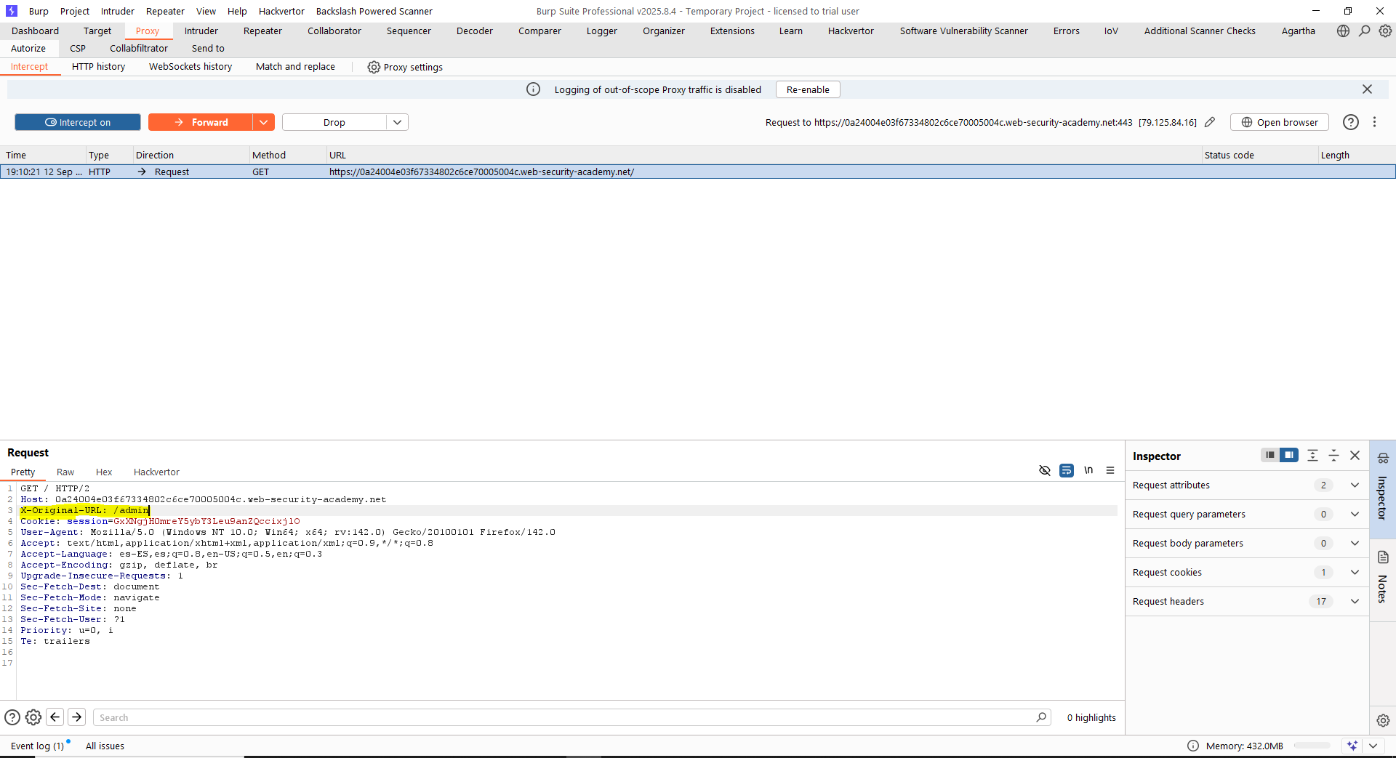Show the newline characters (\n) icon
Viewport: 1396px width, 758px height.
tap(1088, 470)
